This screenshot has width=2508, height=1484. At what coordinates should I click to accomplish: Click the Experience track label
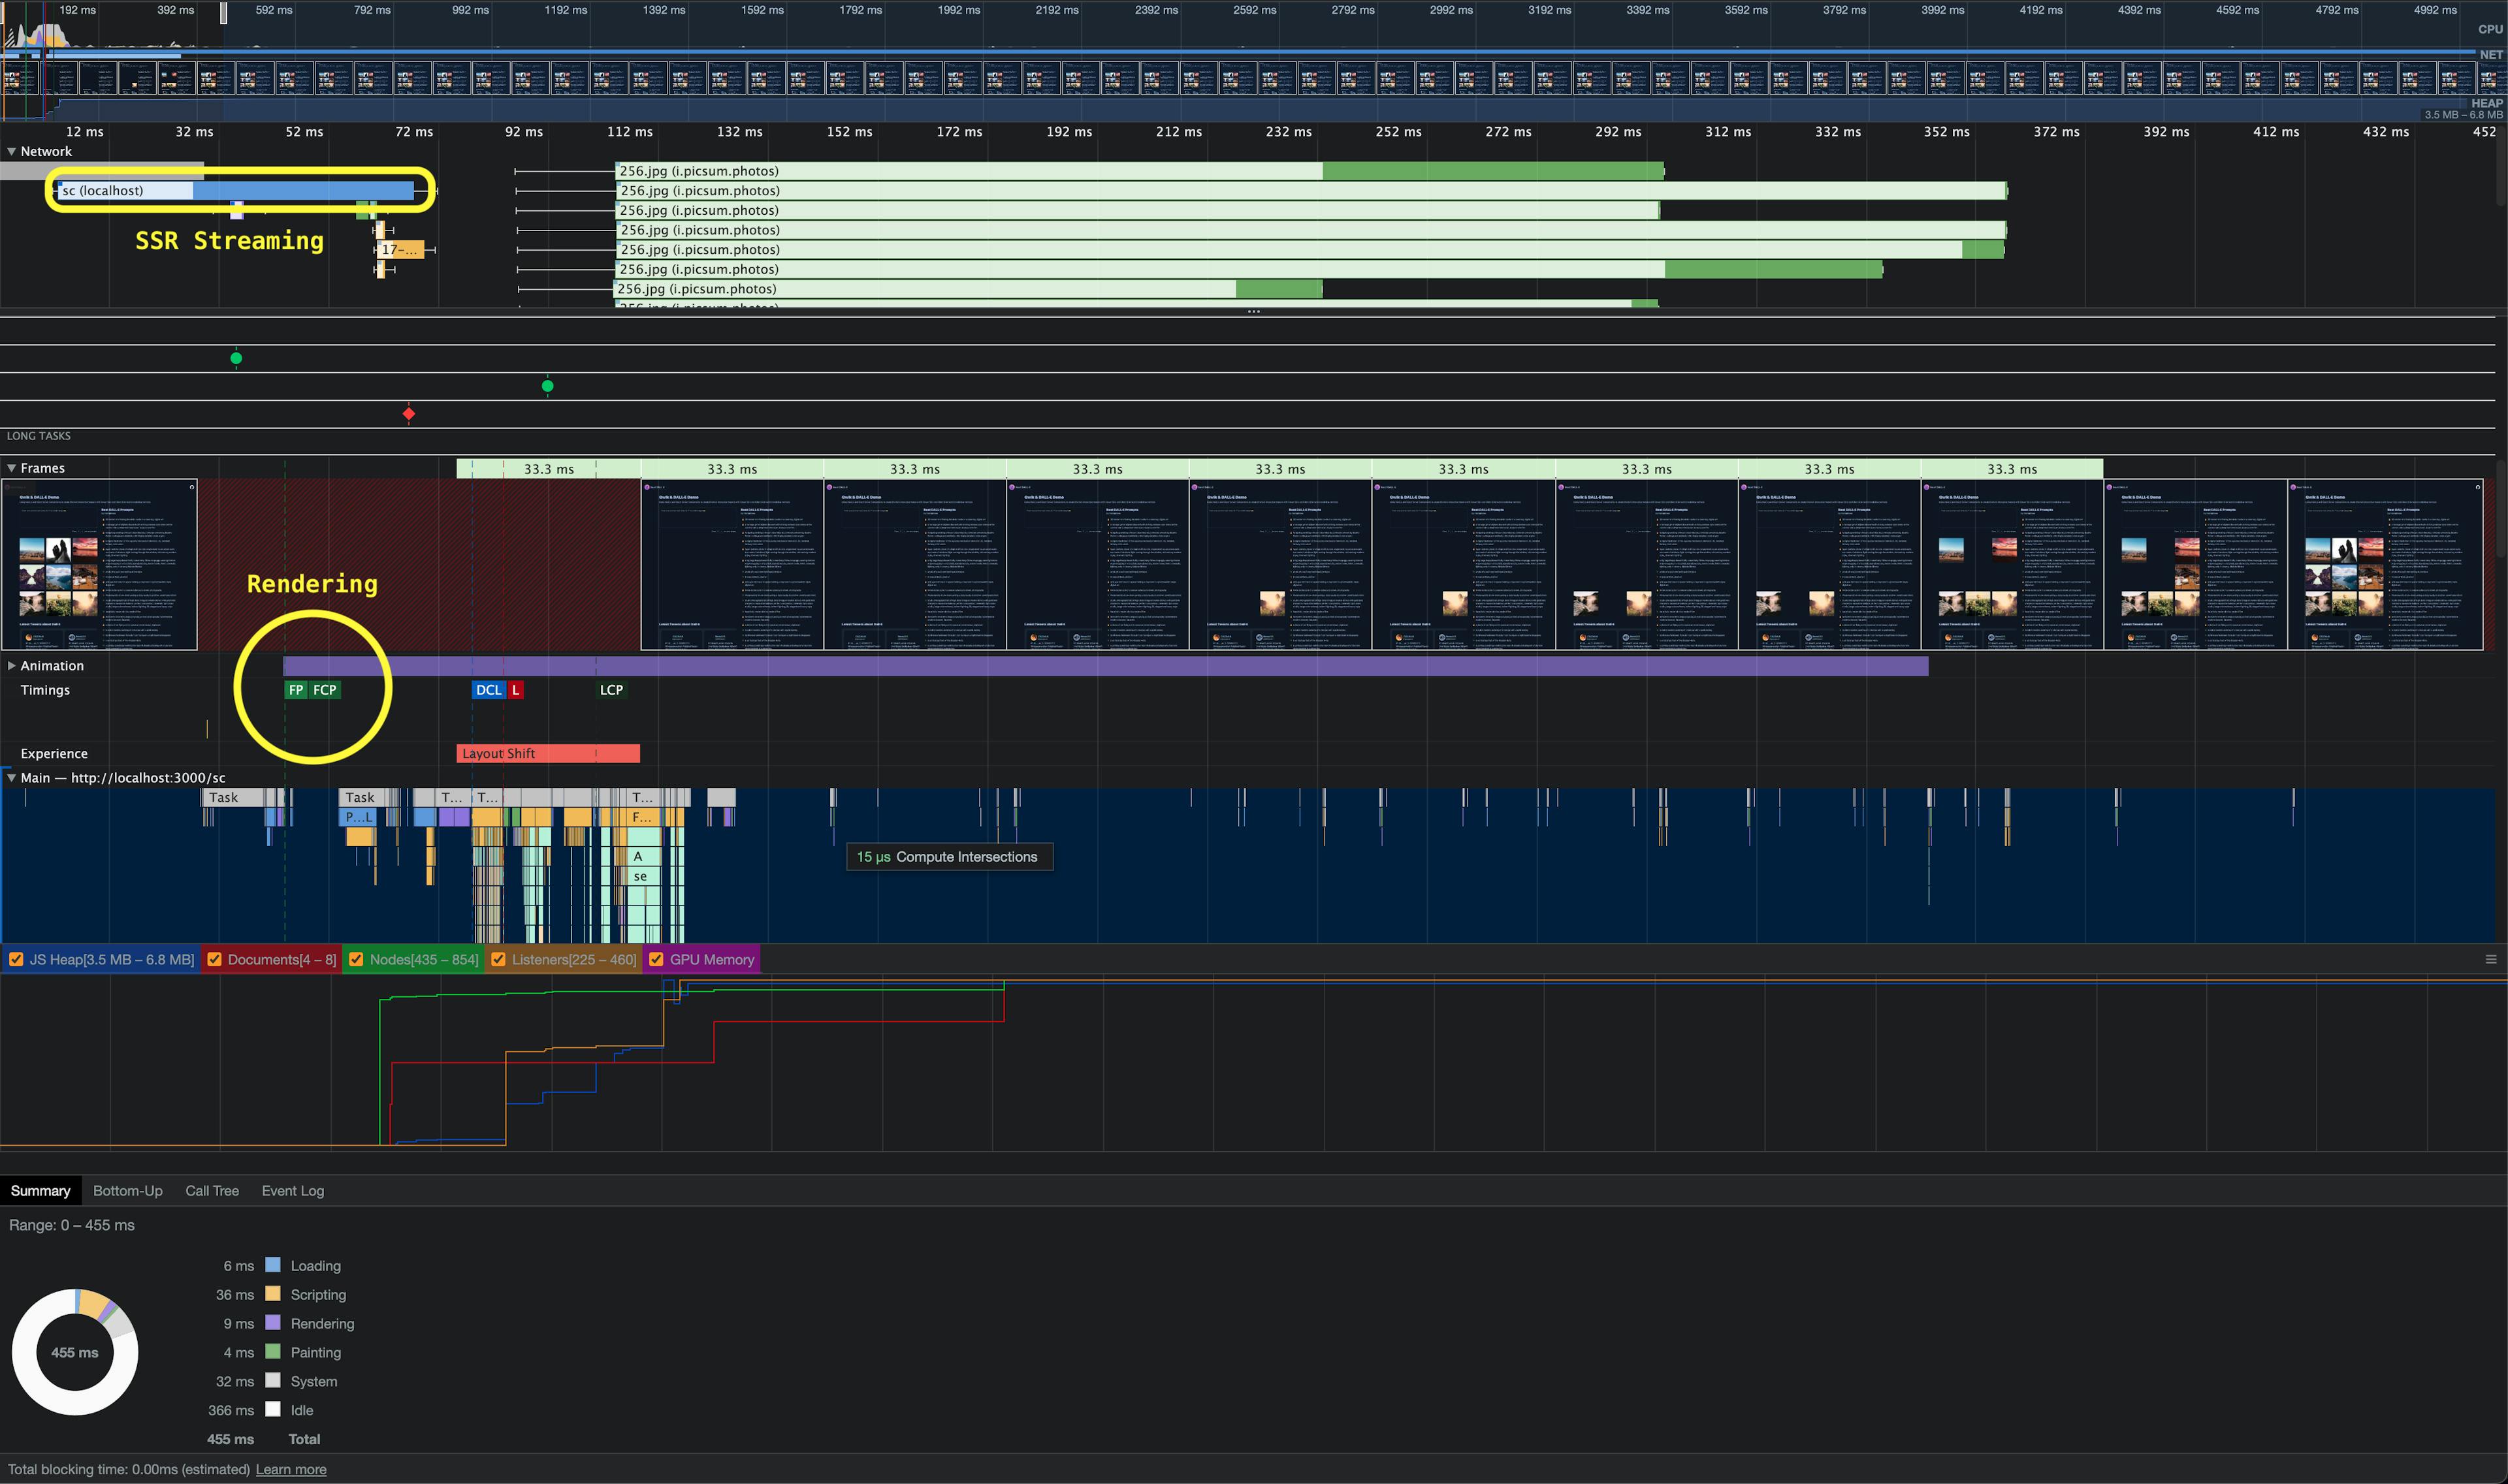(x=54, y=753)
